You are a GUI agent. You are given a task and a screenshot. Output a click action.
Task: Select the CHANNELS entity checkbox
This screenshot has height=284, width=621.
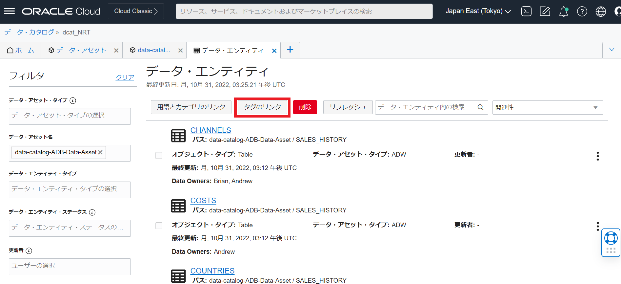(x=159, y=155)
